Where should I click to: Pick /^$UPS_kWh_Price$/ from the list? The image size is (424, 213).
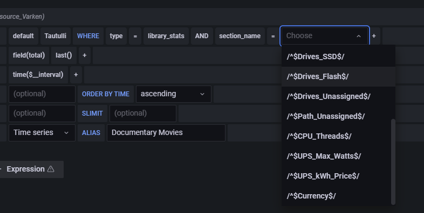tap(338, 176)
